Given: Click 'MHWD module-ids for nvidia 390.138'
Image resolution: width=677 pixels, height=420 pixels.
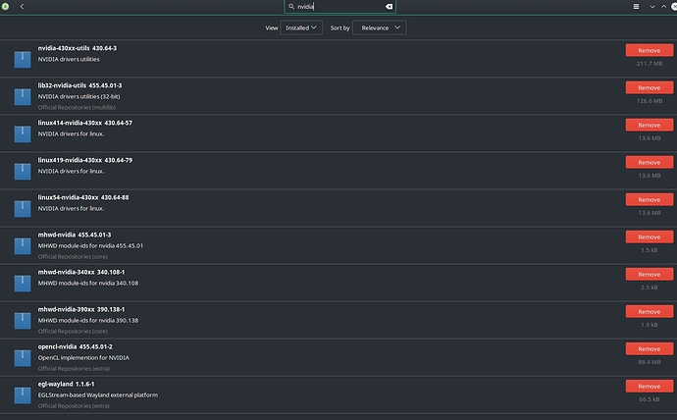Looking at the screenshot, I should click(x=88, y=320).
